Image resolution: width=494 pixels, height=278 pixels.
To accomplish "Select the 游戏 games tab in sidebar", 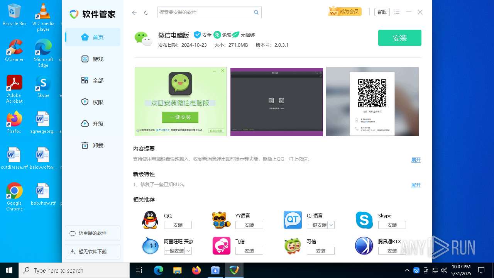I will coord(93,59).
